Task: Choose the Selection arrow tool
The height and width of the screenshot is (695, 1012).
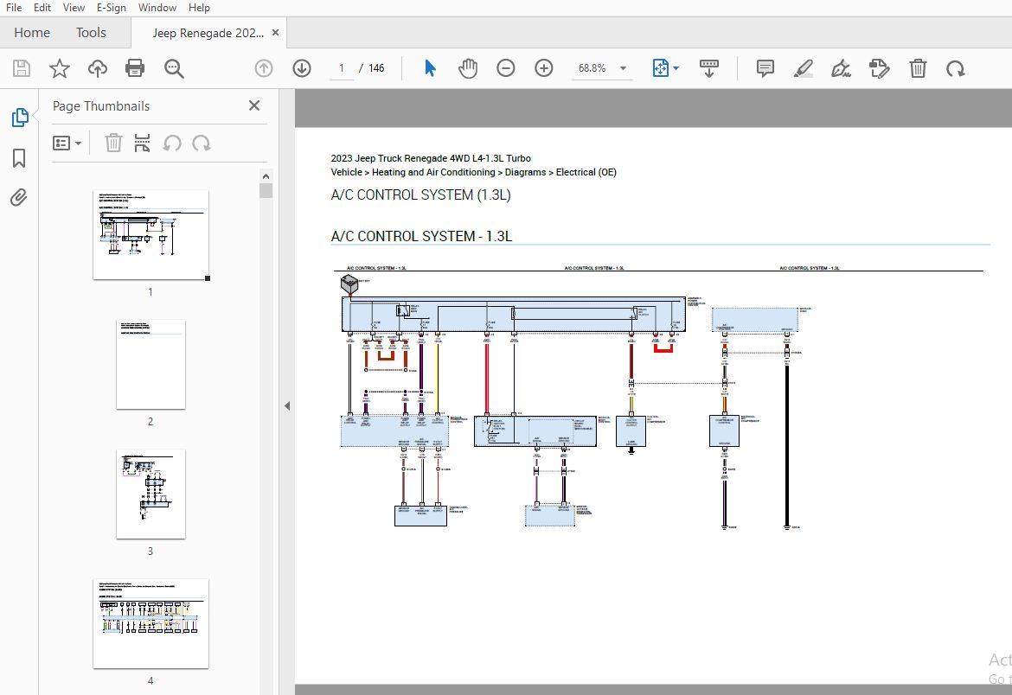Action: (x=430, y=68)
